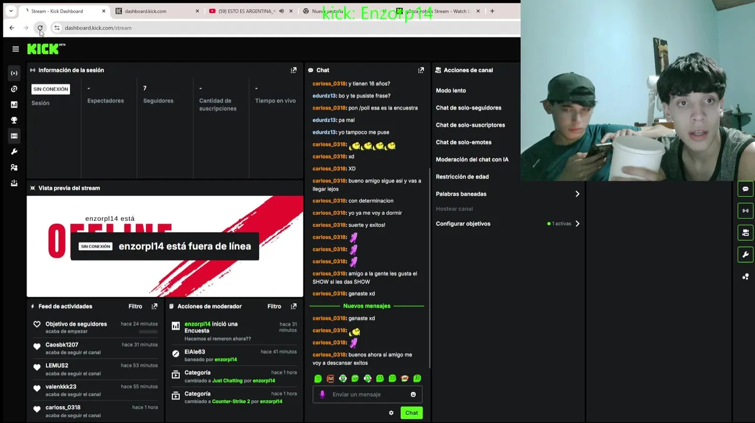The height and width of the screenshot is (423, 755).
Task: Toggle Modo lento in channel actions
Action: click(x=451, y=90)
